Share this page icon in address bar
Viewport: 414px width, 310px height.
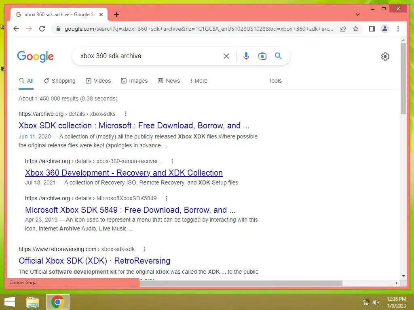343,29
